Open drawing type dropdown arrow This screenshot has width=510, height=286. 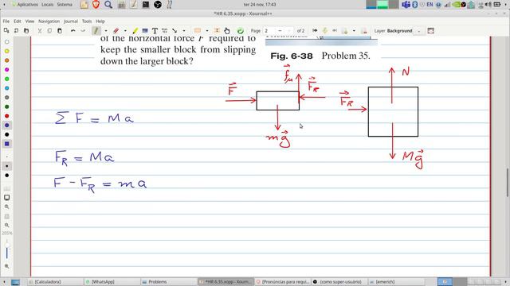pos(184,31)
